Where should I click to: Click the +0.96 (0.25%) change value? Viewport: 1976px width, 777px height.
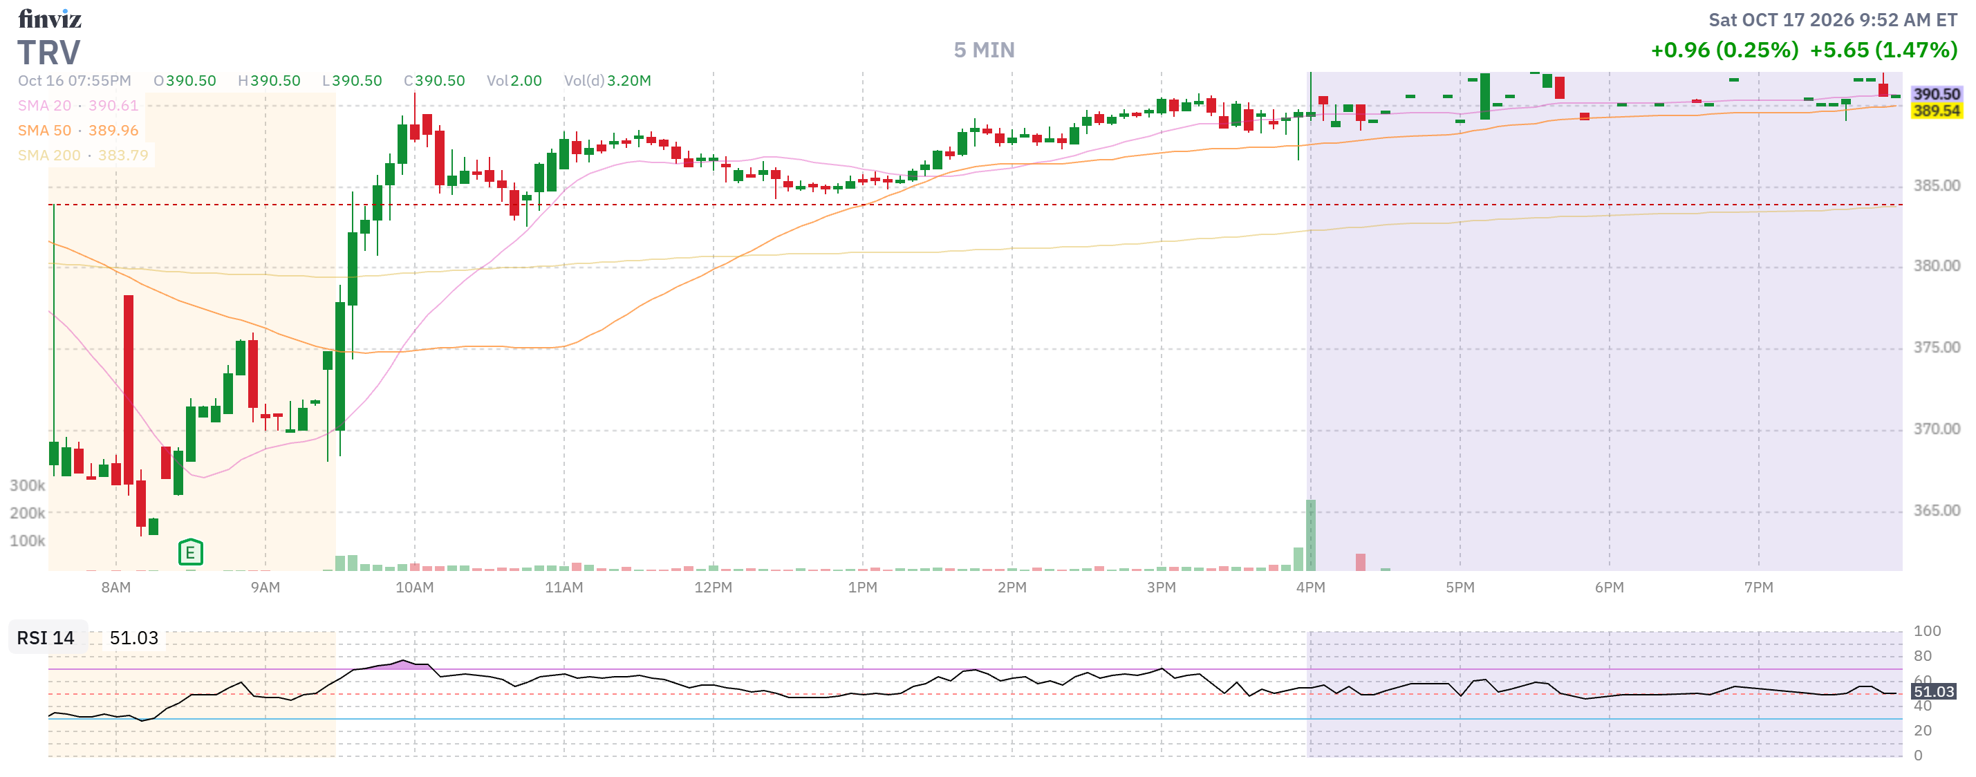(x=1724, y=50)
